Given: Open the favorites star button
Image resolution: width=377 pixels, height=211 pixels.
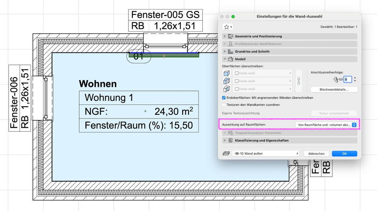Looking at the screenshot, I should [227, 27].
